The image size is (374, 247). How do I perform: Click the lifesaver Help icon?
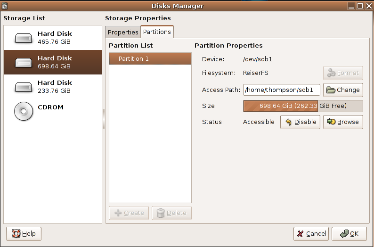pos(16,234)
